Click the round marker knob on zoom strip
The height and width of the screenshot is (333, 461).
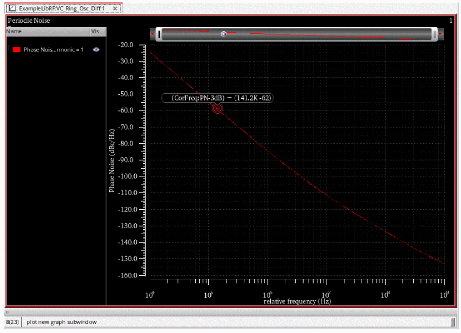(223, 34)
